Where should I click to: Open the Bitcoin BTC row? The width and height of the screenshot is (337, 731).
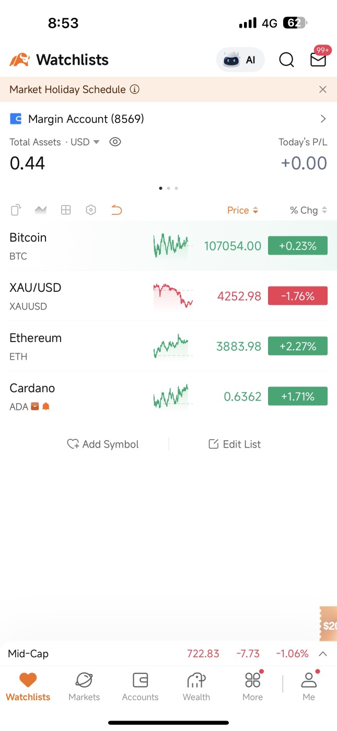pyautogui.click(x=78, y=246)
